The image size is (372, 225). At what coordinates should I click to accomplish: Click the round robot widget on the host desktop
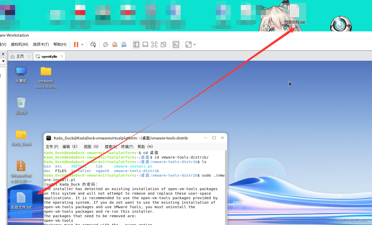[x=341, y=24]
